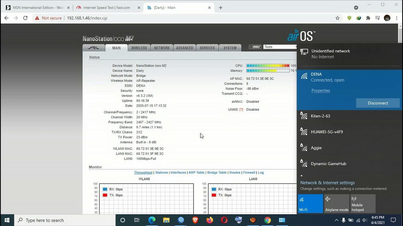This screenshot has width=403, height=226.
Task: Click the speaker volume tray icon
Action: [x=364, y=220]
